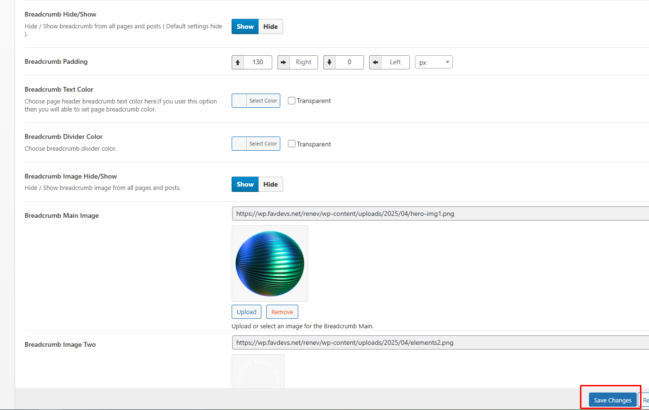
Task: Click the right padding arrow icon
Action: (x=284, y=62)
